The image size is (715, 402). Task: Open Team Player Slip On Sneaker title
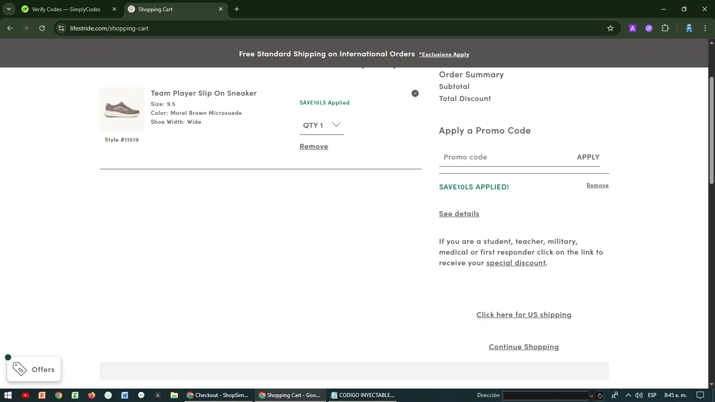tap(204, 93)
